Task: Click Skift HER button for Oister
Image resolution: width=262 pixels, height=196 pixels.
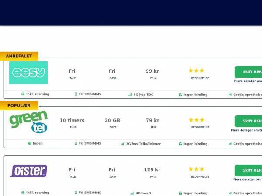Action: click(x=248, y=170)
